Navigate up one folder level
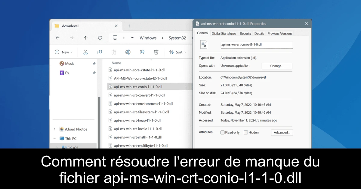 pos(86,38)
